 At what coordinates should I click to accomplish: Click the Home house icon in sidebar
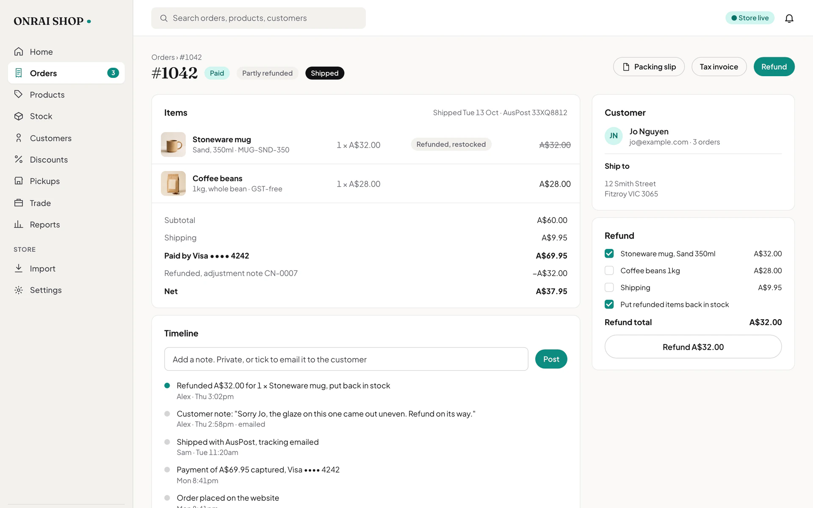point(19,52)
